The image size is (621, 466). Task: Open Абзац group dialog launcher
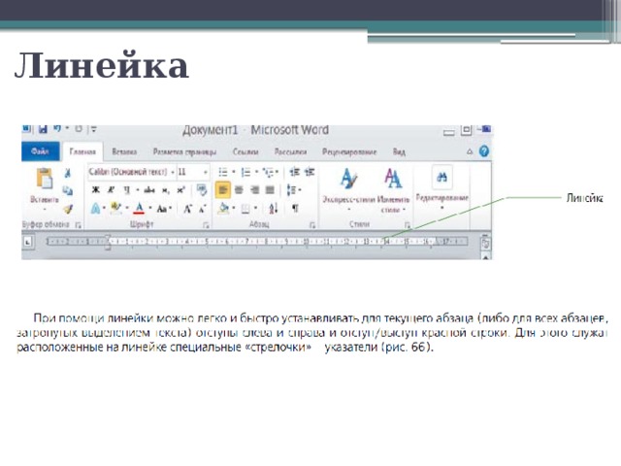coord(312,225)
